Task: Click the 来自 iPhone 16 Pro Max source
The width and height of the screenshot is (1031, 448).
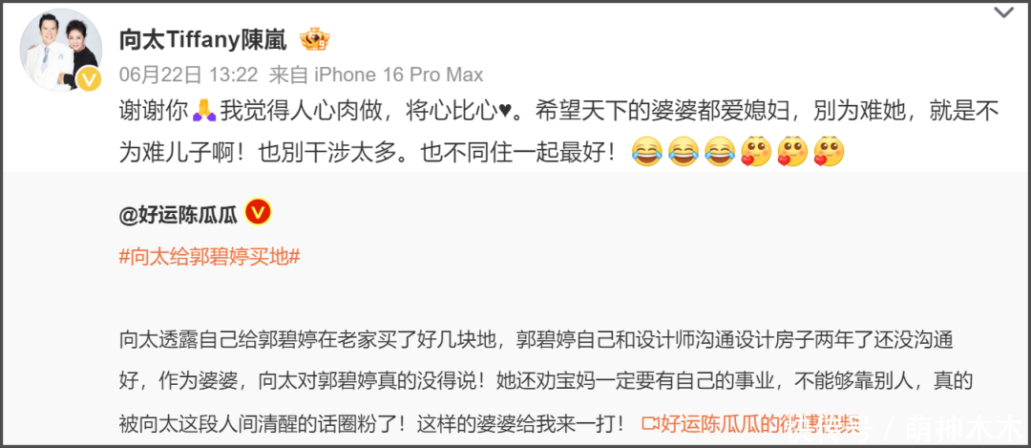Action: tap(377, 75)
